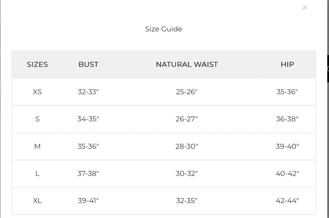Viewport: 329px width, 218px height.
Task: Select the XS size row label
Action: click(x=37, y=92)
